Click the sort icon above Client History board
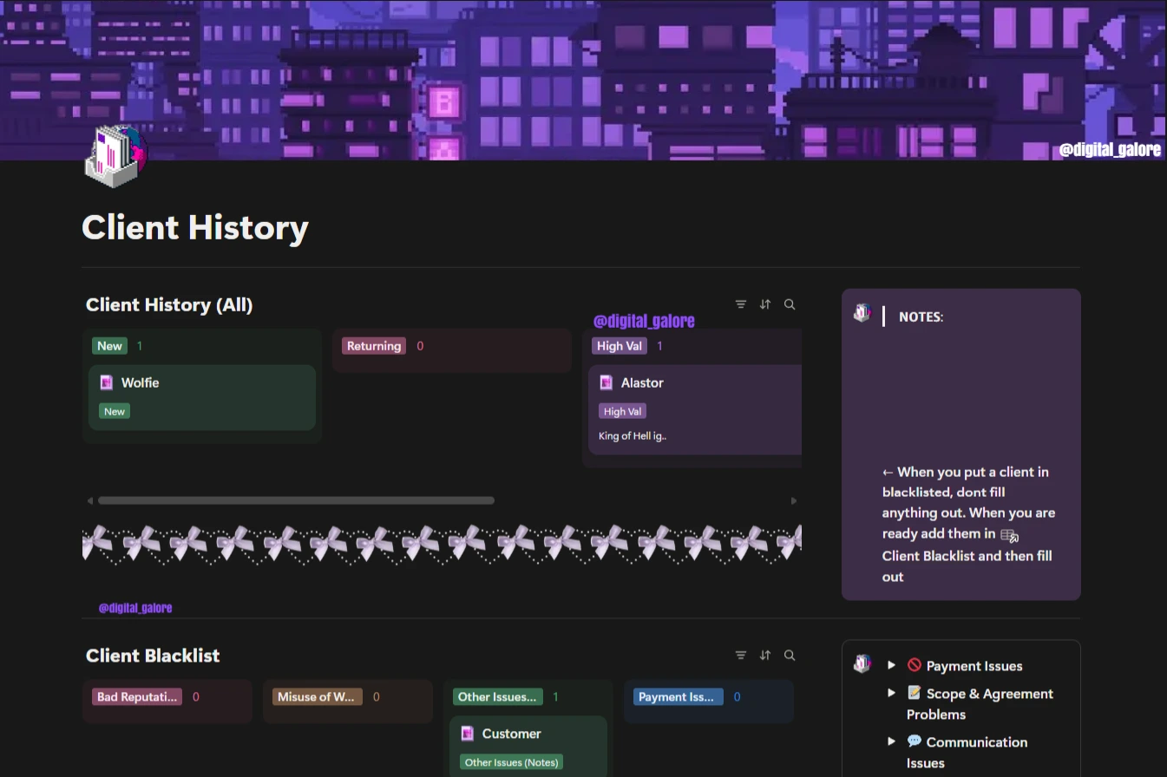Image resolution: width=1167 pixels, height=777 pixels. point(764,304)
